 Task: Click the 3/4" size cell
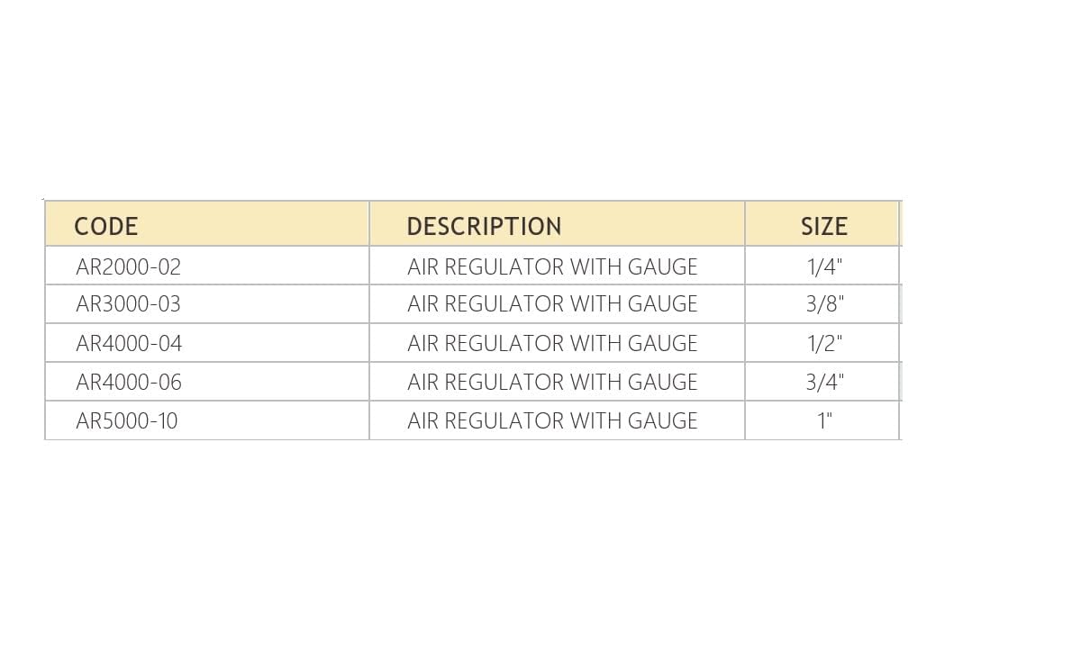pos(824,382)
